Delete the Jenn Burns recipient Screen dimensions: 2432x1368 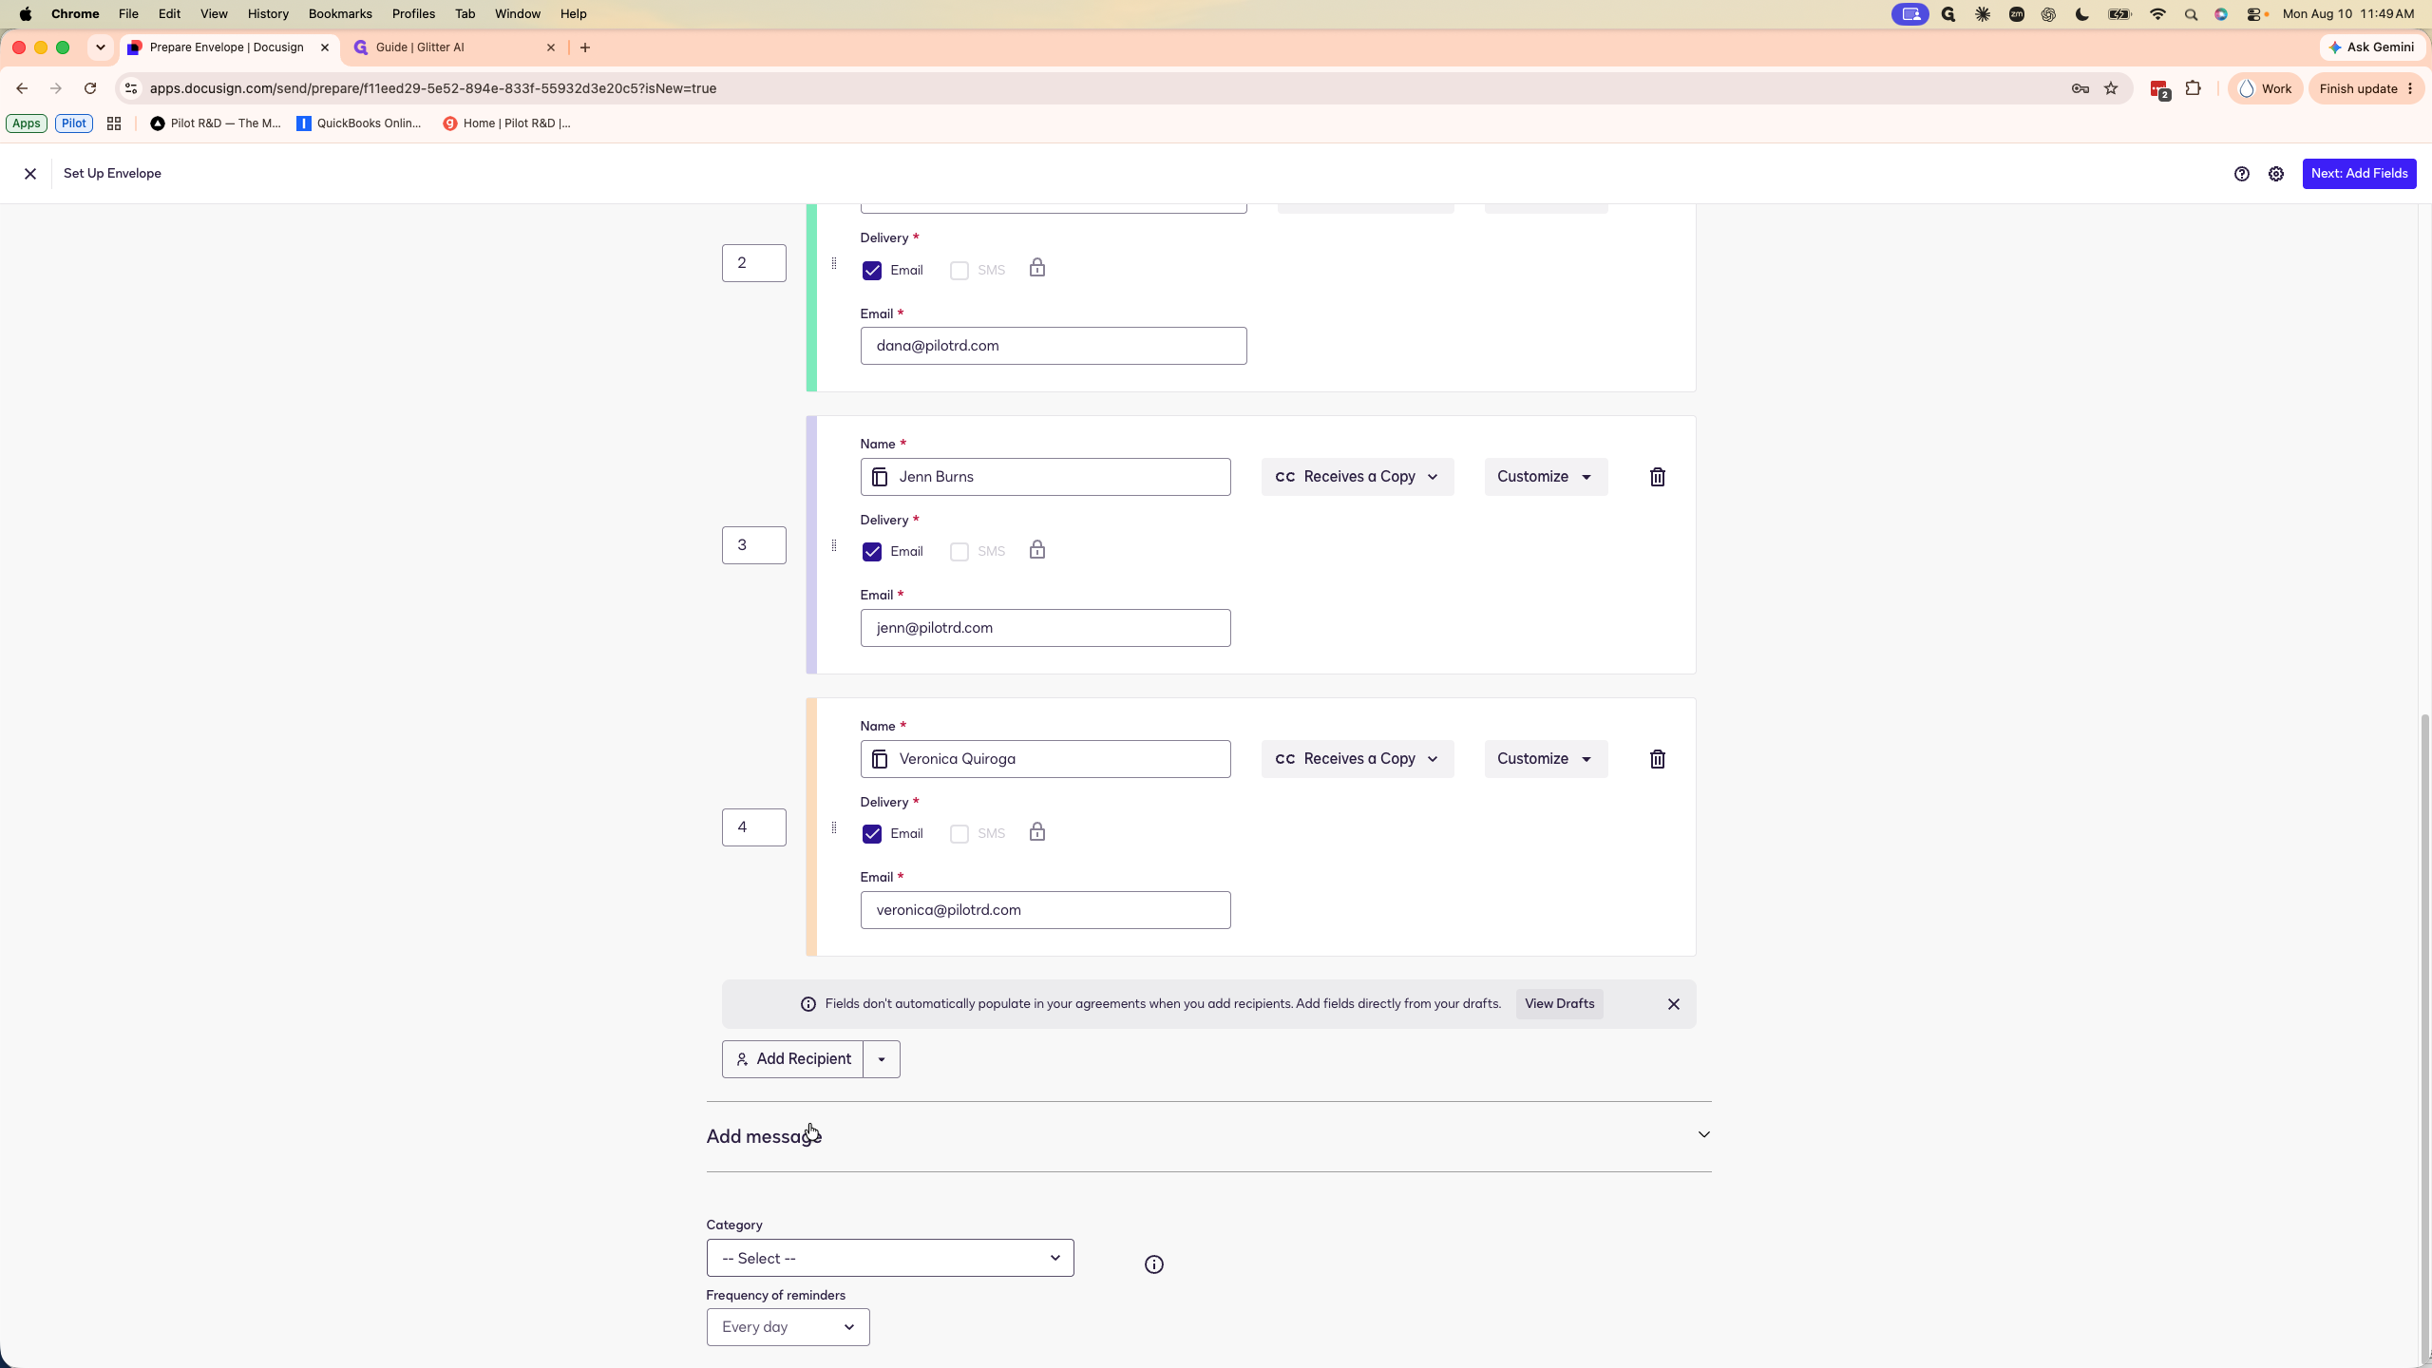tap(1657, 477)
